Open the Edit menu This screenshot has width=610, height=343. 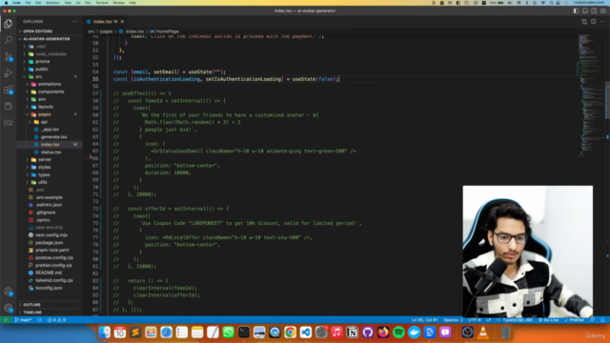(38, 3)
